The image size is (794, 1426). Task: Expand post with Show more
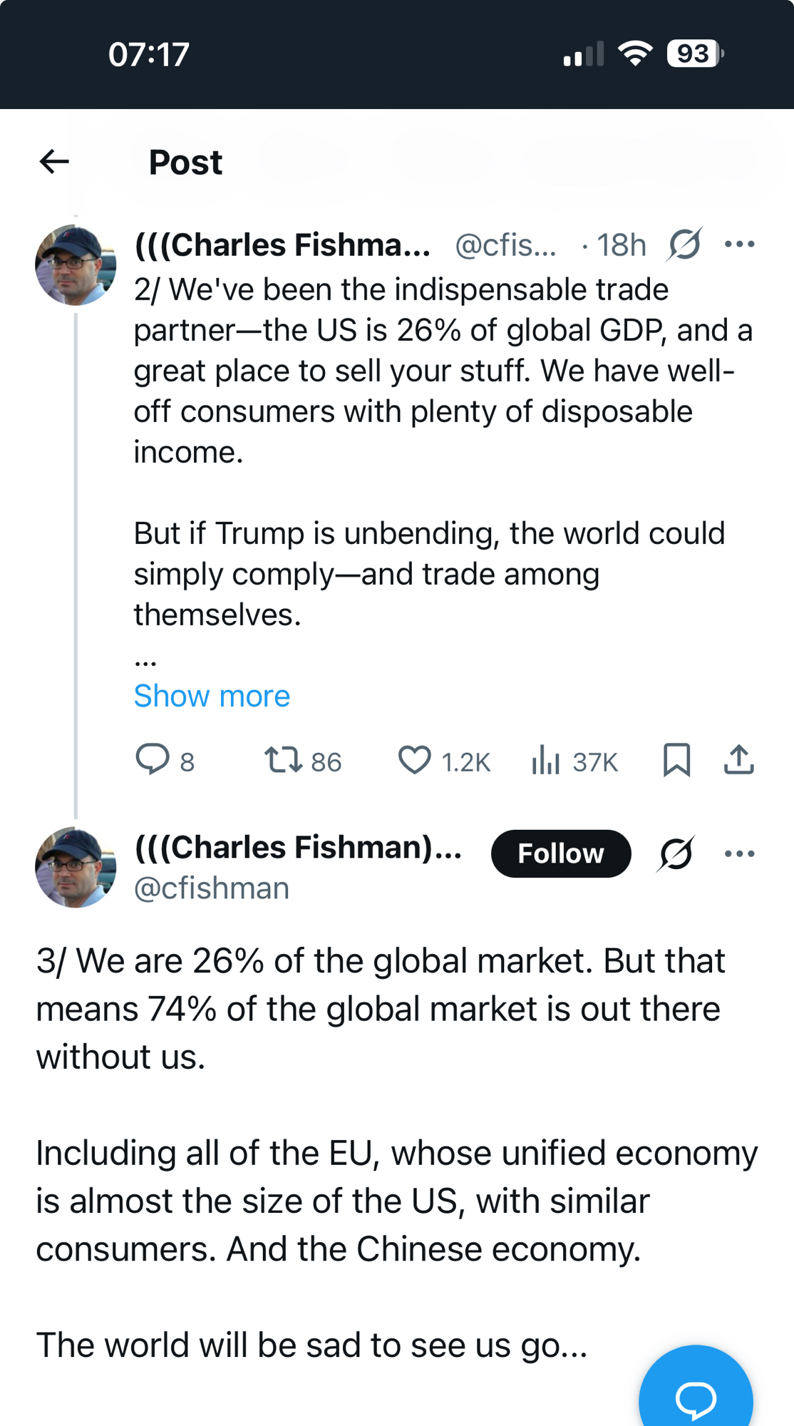point(212,696)
